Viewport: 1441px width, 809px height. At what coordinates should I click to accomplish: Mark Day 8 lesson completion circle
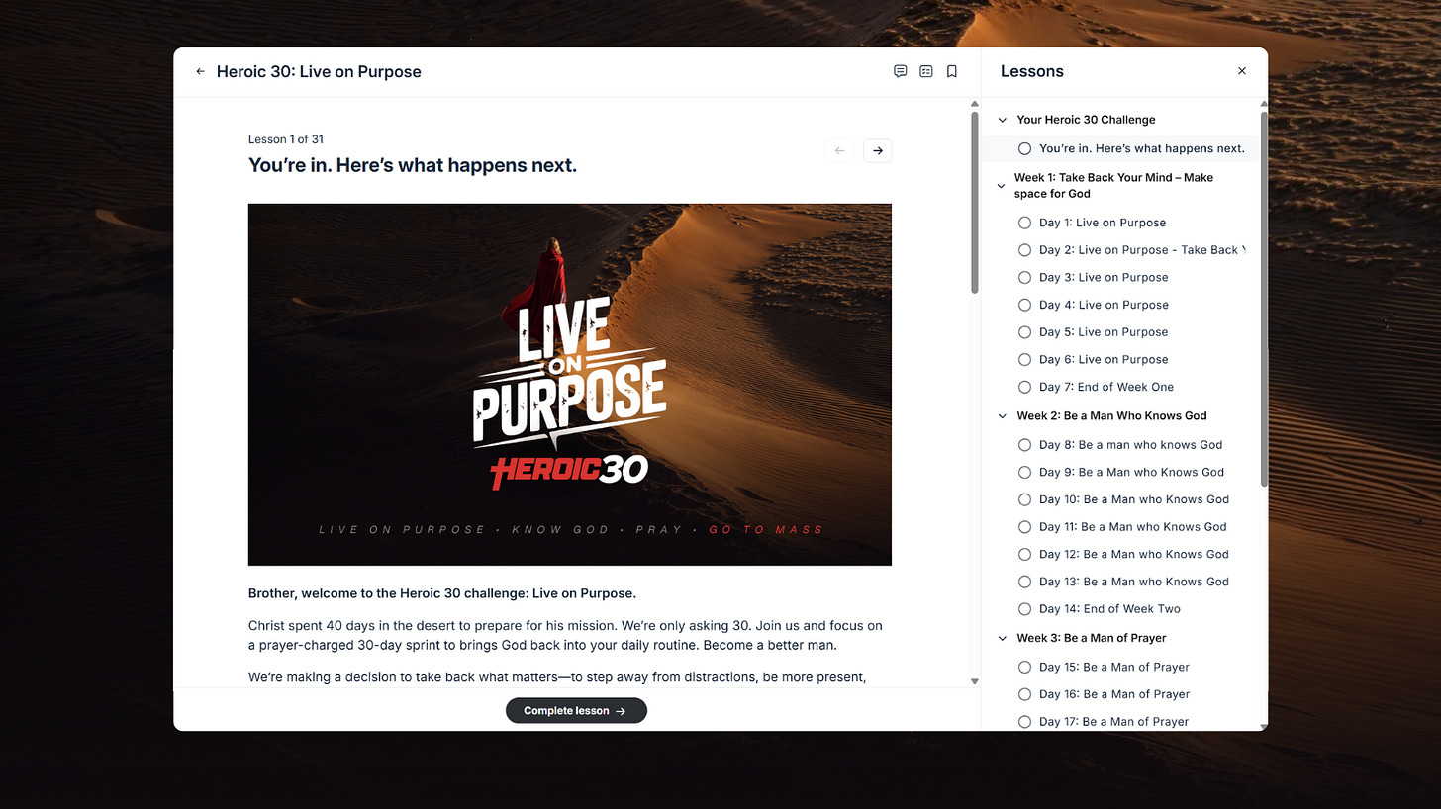(x=1024, y=445)
